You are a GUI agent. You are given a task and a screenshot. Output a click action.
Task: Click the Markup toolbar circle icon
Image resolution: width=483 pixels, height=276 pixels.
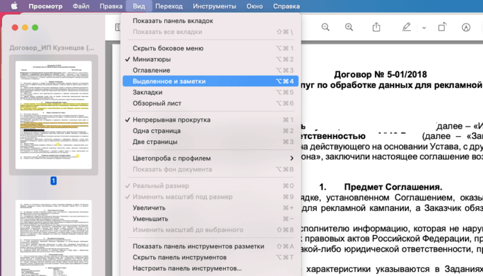point(466,28)
